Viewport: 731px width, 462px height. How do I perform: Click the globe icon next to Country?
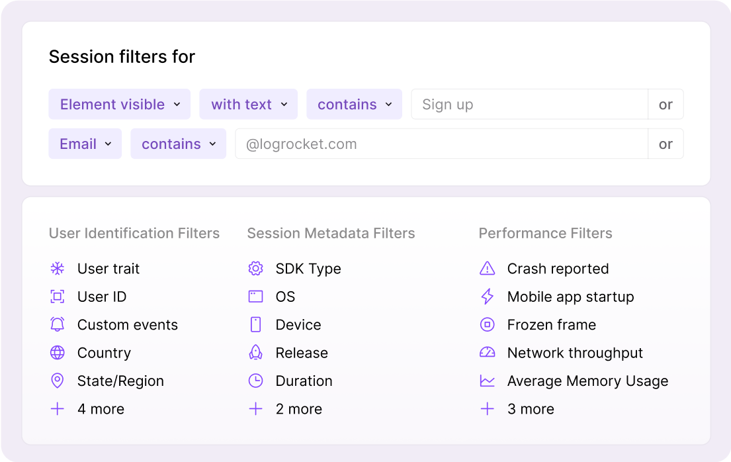(x=58, y=353)
